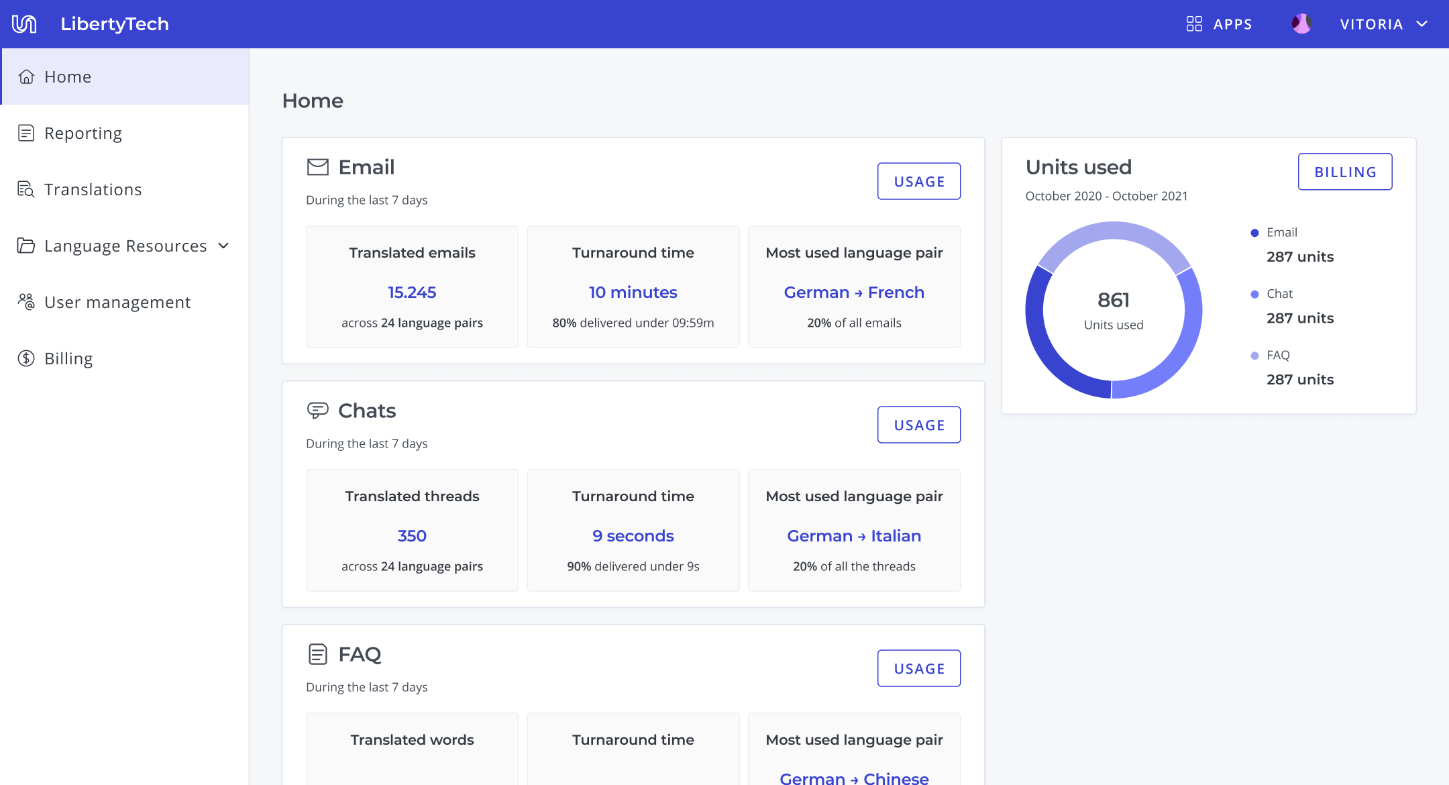Click '90% delivered under 9s' text

[x=633, y=566]
